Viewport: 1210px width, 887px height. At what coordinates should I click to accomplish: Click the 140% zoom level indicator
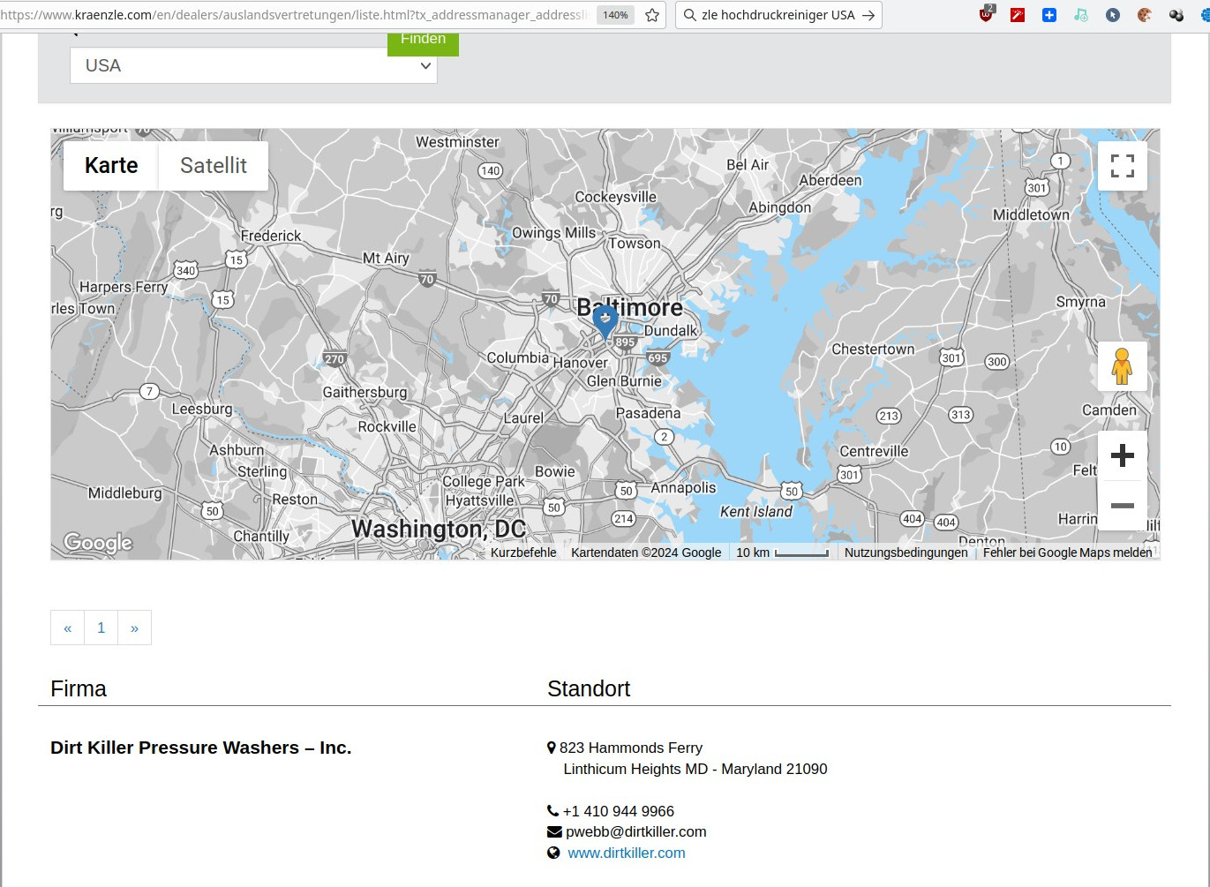pos(615,15)
